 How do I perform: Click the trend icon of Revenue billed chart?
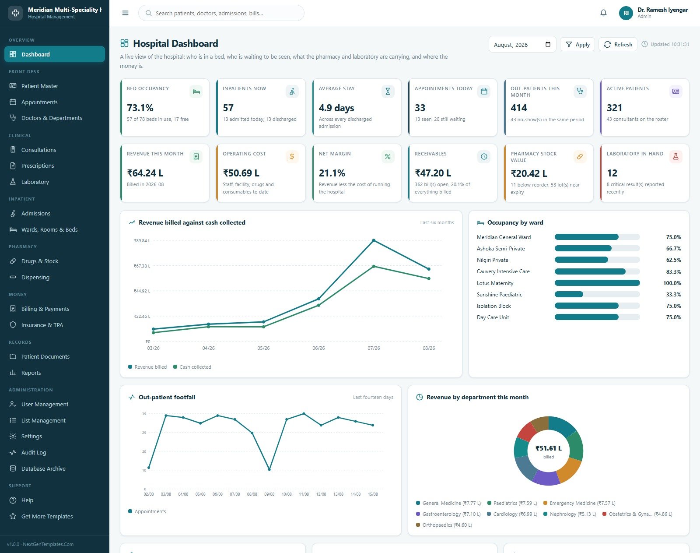click(x=132, y=222)
